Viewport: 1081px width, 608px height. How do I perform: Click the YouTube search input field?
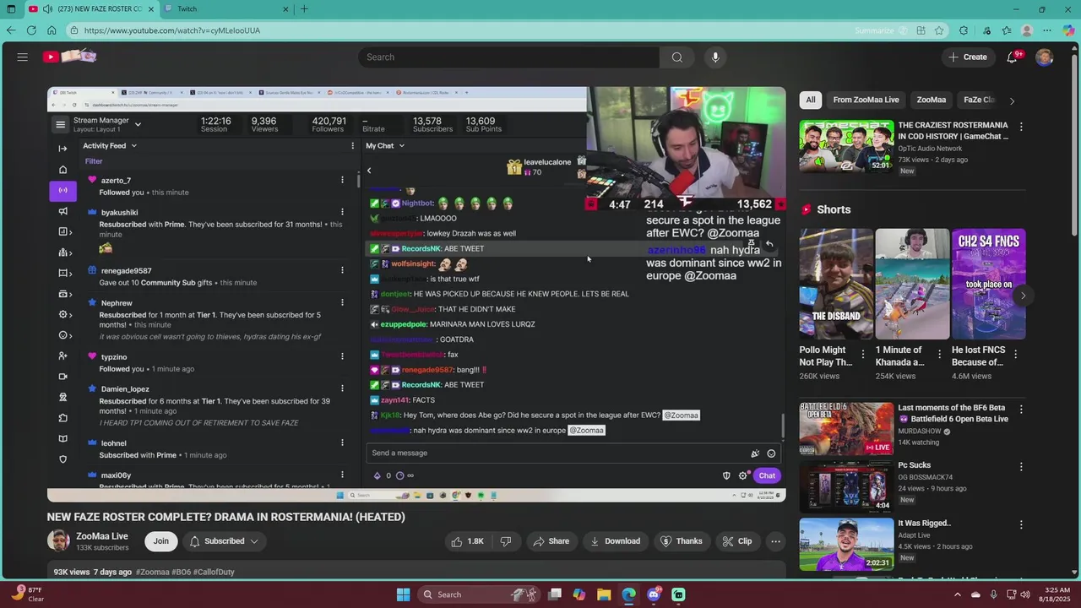(x=509, y=57)
